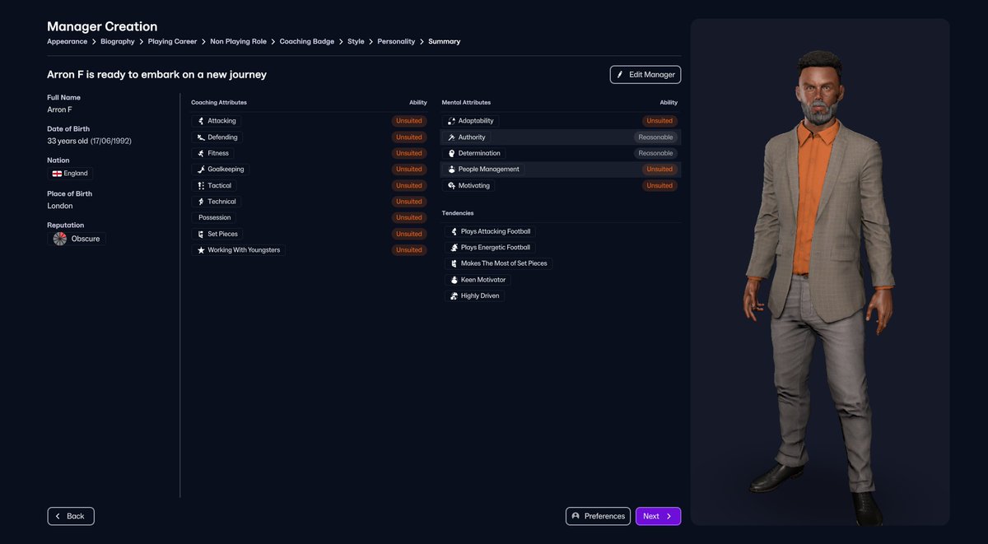The image size is (988, 544).
Task: Click the Tendencies section heading
Action: tap(458, 213)
